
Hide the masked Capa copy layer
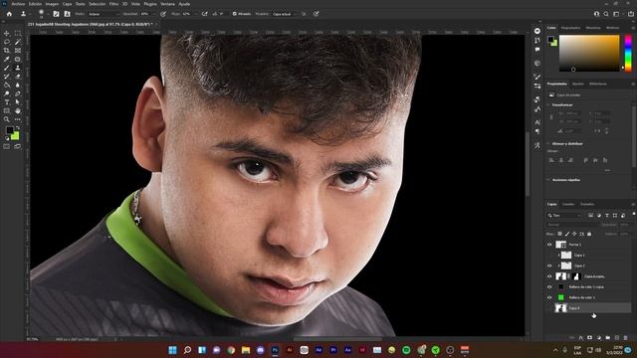[549, 276]
